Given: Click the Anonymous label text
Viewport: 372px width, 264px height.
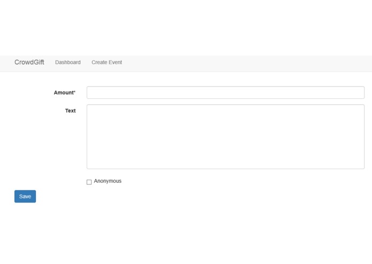Looking at the screenshot, I should (x=108, y=181).
